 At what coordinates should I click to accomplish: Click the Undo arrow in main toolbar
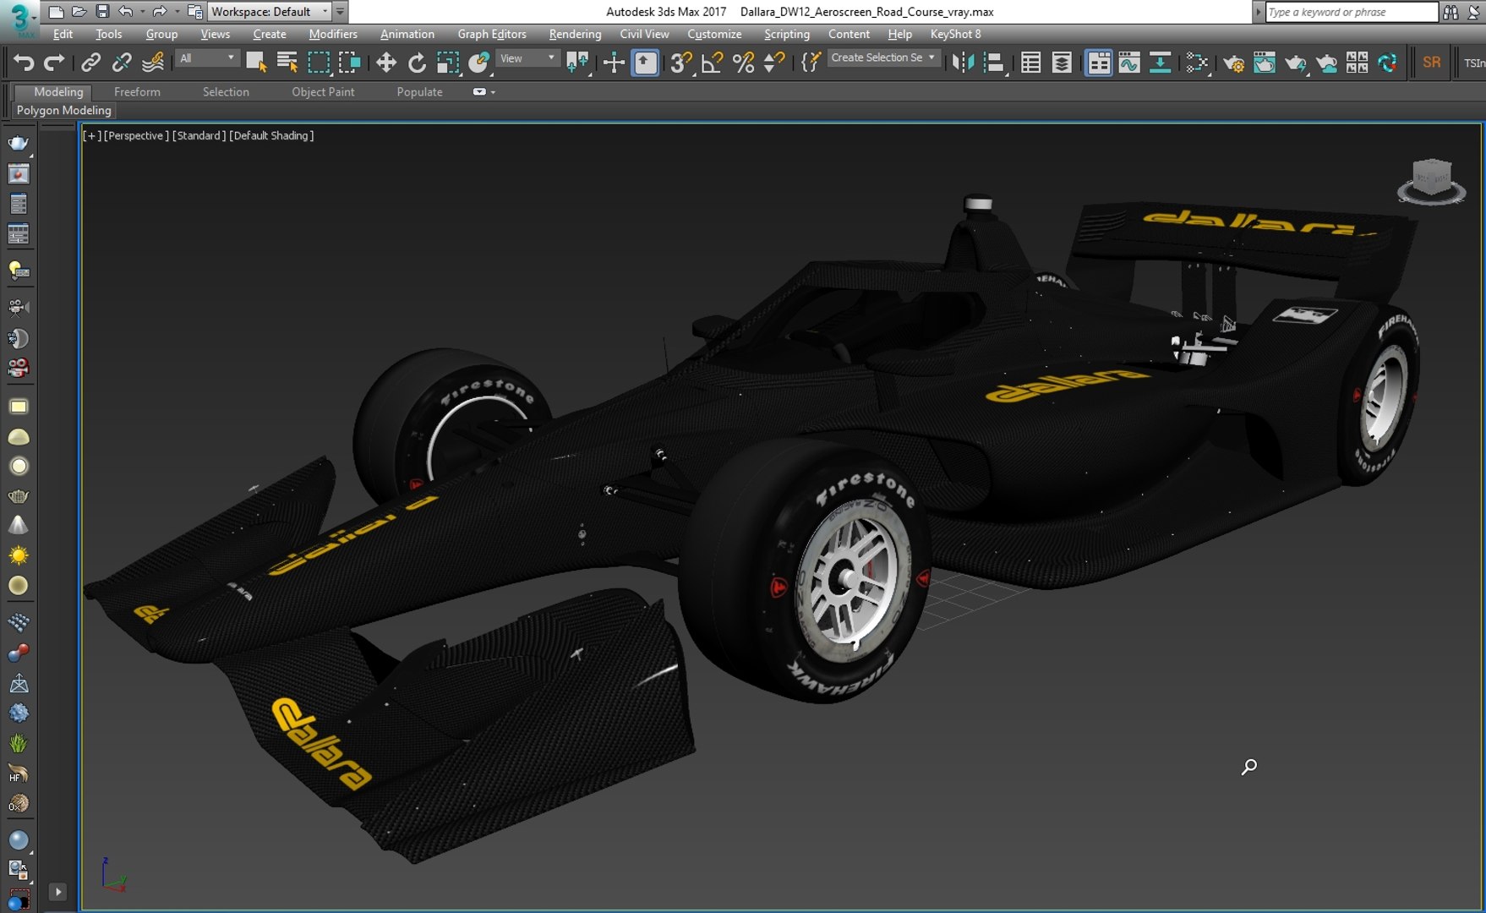[x=24, y=63]
